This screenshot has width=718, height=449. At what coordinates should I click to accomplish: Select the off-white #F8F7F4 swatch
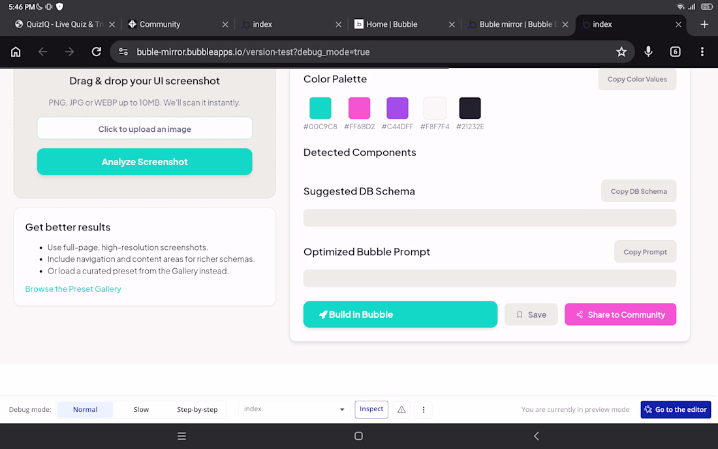435,108
